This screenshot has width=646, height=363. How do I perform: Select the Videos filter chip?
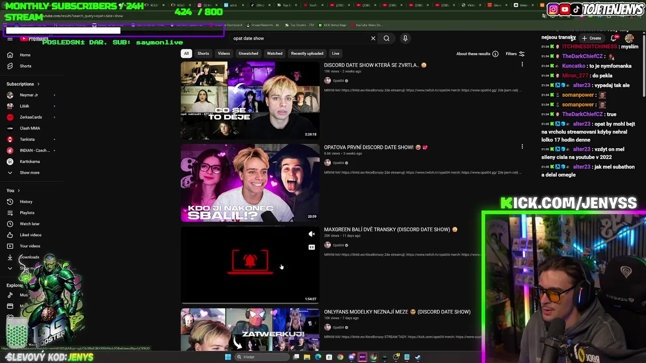tap(224, 53)
